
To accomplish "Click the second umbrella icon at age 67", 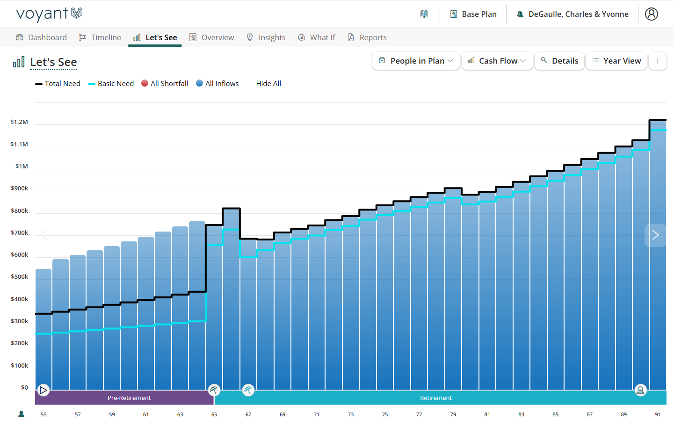I will (248, 390).
